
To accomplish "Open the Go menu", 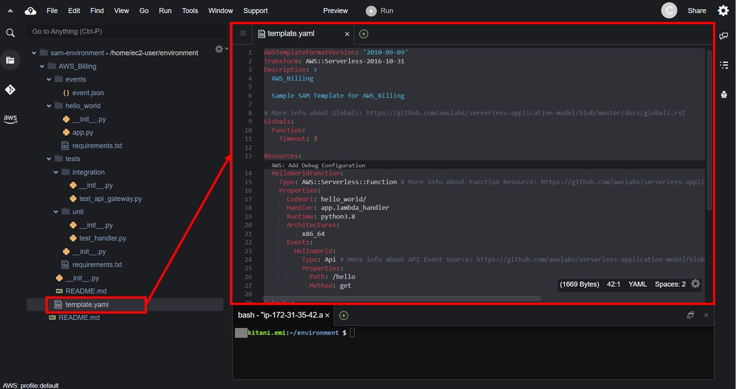I will (x=144, y=10).
